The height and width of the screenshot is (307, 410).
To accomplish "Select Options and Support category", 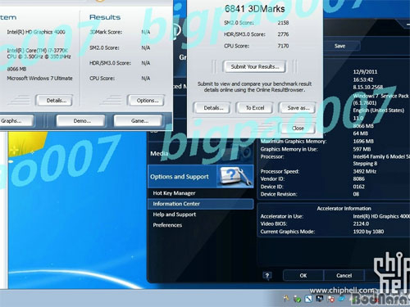I will (x=201, y=177).
